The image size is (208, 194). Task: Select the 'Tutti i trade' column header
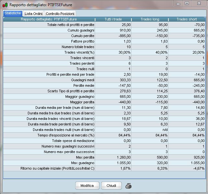(x=113, y=19)
